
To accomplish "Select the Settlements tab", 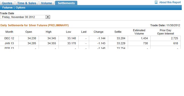I will [66, 3].
